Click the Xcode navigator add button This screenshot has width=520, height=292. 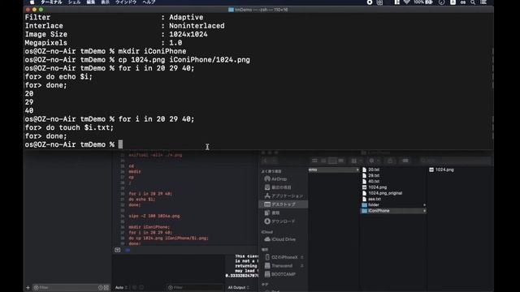[x=28, y=287]
